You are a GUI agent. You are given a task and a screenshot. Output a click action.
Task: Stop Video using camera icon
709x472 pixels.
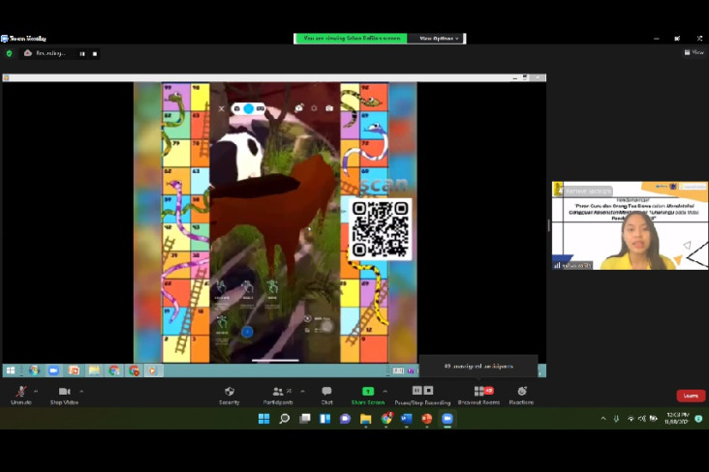[x=64, y=391]
